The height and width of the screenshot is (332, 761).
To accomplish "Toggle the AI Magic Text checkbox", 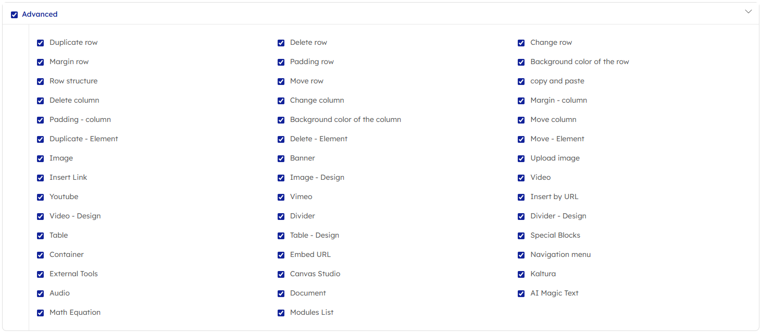I will coord(521,293).
